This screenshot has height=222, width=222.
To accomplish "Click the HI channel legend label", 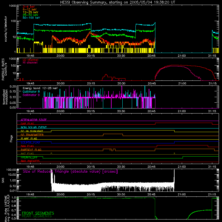I will coord(30,63).
